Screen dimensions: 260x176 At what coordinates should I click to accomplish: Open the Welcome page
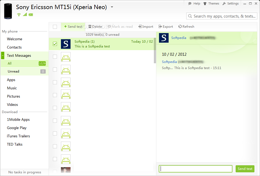(15, 39)
